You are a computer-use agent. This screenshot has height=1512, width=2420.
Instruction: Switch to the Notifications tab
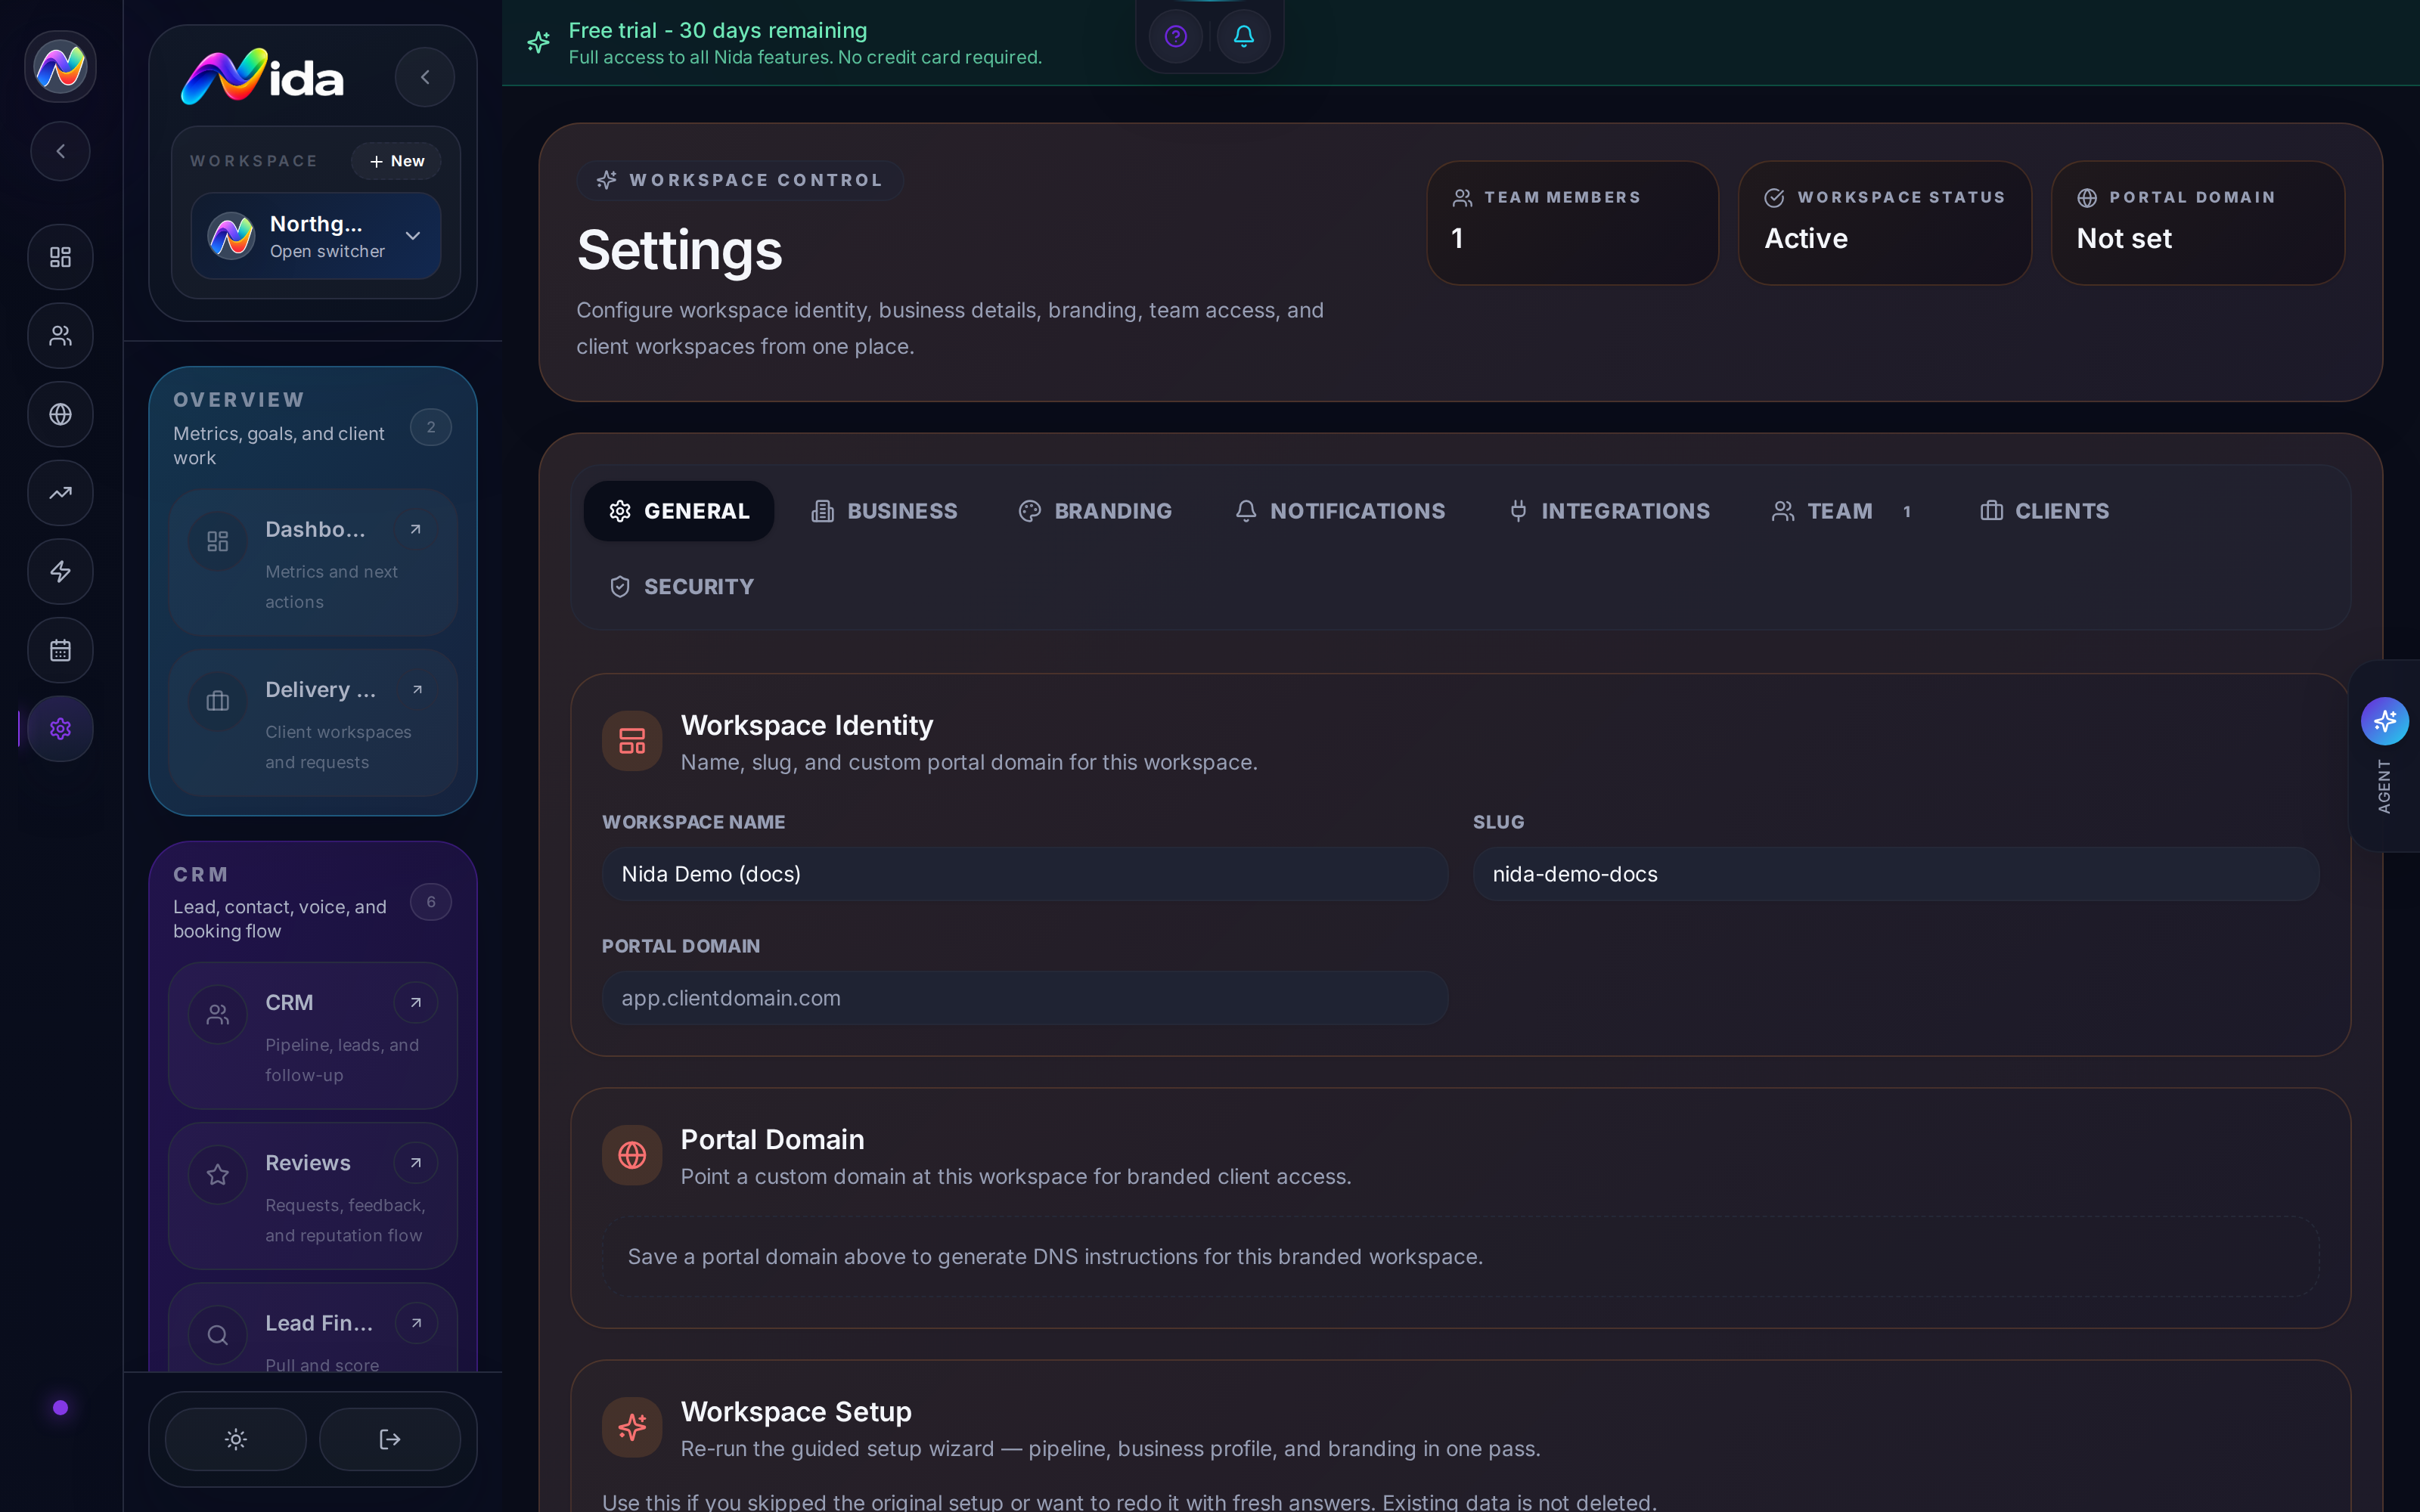pos(1340,511)
